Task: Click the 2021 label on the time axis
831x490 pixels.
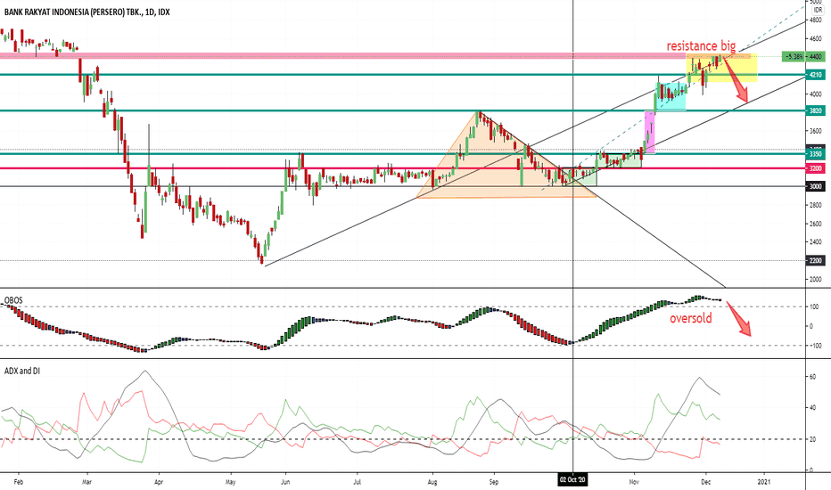Action: [x=764, y=482]
